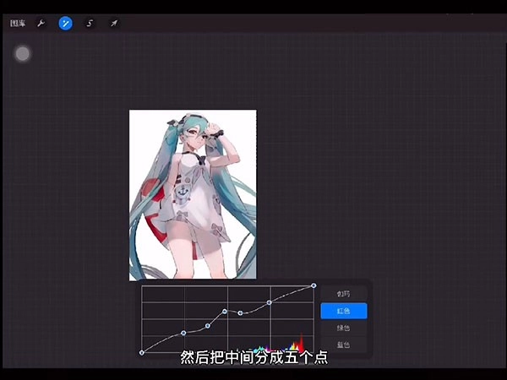Click the curve's bottom-left start point
Viewport: 507px width, 380px height.
[142, 352]
